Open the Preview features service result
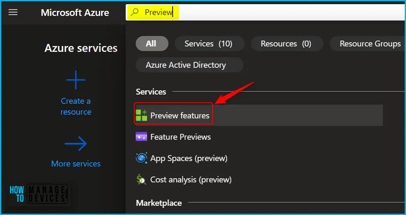This screenshot has height=215, width=406. coord(259,115)
